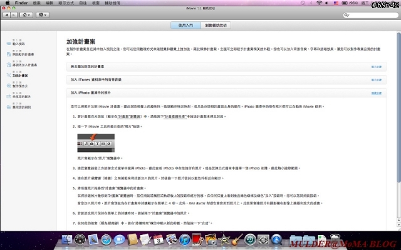
Task: Open System Preferences from the Dock
Action: [x=263, y=239]
